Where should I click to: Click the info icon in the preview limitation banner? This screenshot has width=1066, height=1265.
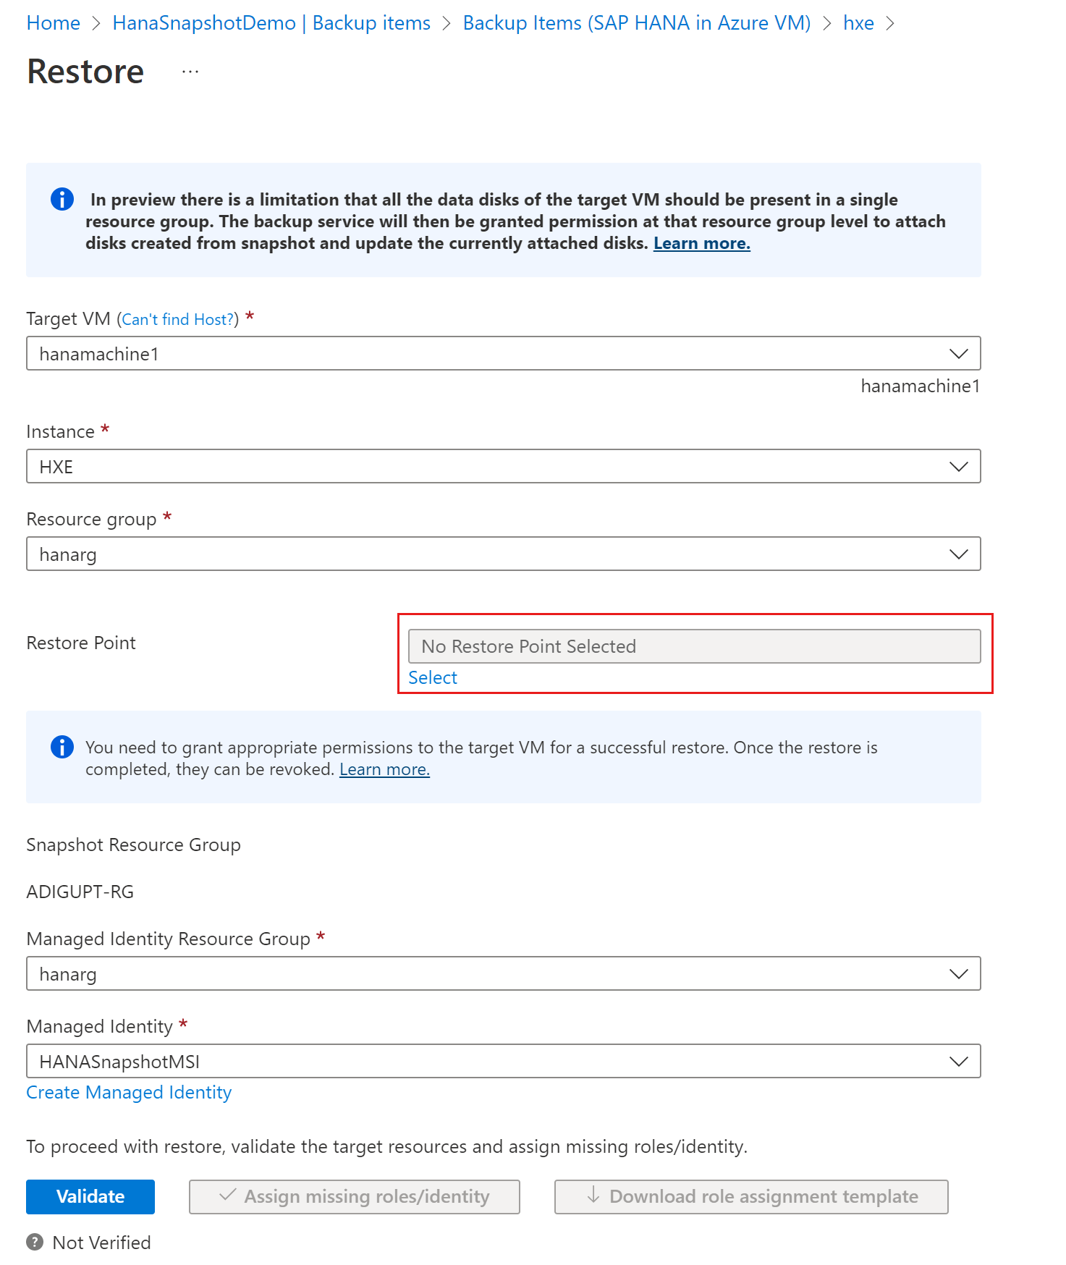[62, 199]
